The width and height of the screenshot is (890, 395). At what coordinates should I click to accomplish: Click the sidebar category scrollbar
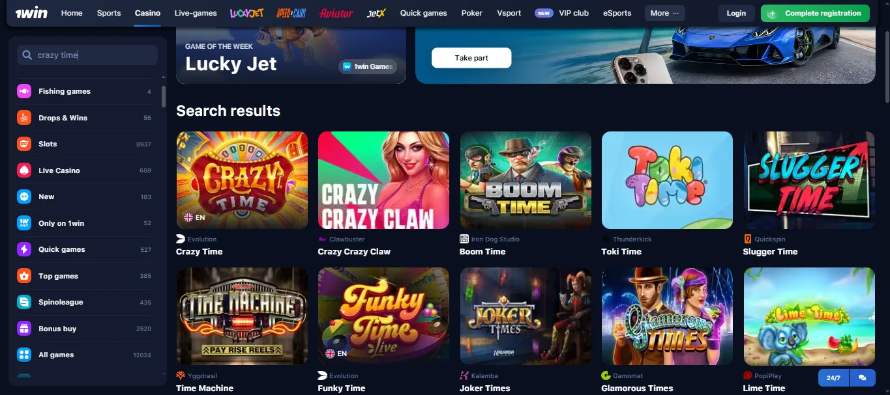(x=163, y=96)
